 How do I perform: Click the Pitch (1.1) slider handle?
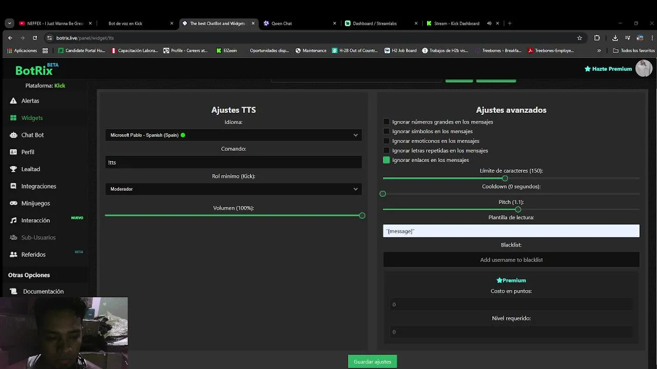[x=518, y=210]
